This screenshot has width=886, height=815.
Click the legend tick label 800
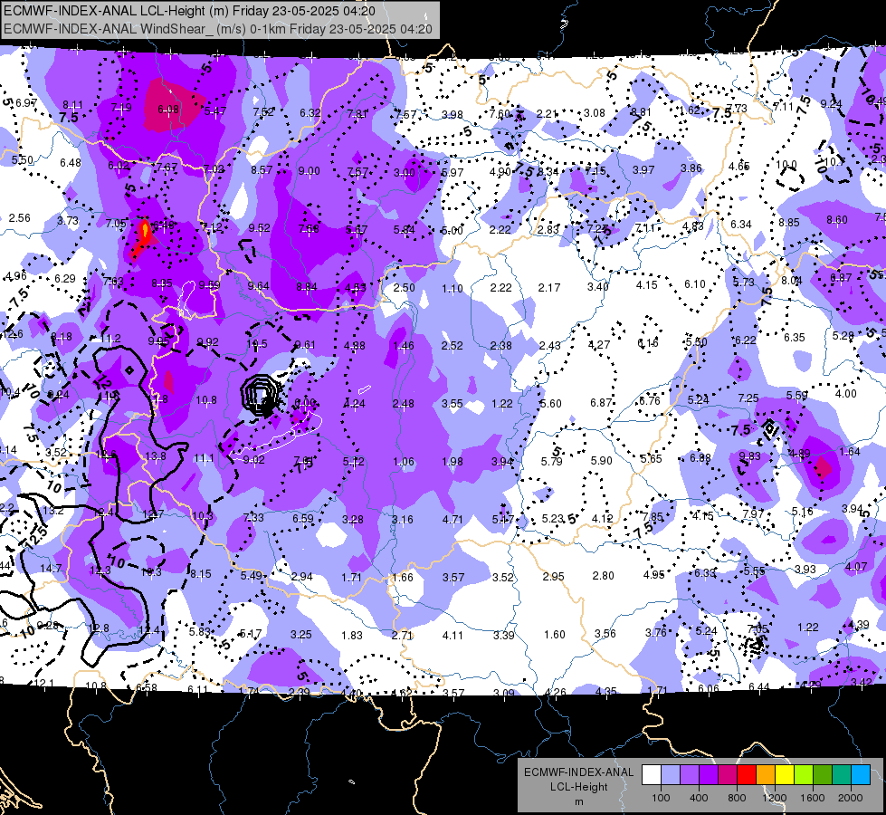click(x=737, y=798)
